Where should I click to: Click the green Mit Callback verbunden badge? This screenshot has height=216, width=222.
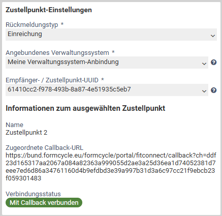(44, 203)
